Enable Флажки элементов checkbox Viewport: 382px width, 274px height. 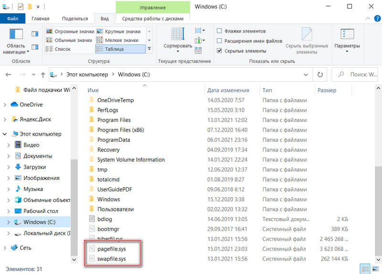click(x=219, y=31)
